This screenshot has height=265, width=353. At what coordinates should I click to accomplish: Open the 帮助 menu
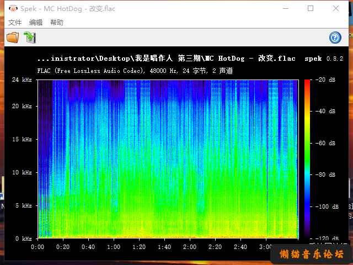(x=57, y=23)
